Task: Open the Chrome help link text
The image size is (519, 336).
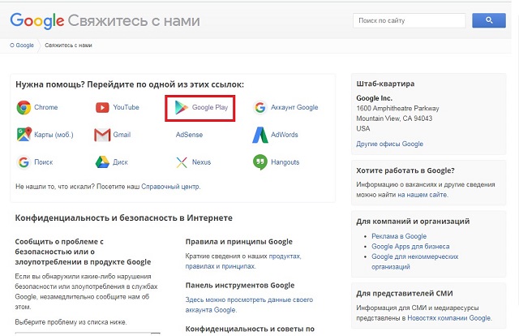Action: tap(46, 107)
